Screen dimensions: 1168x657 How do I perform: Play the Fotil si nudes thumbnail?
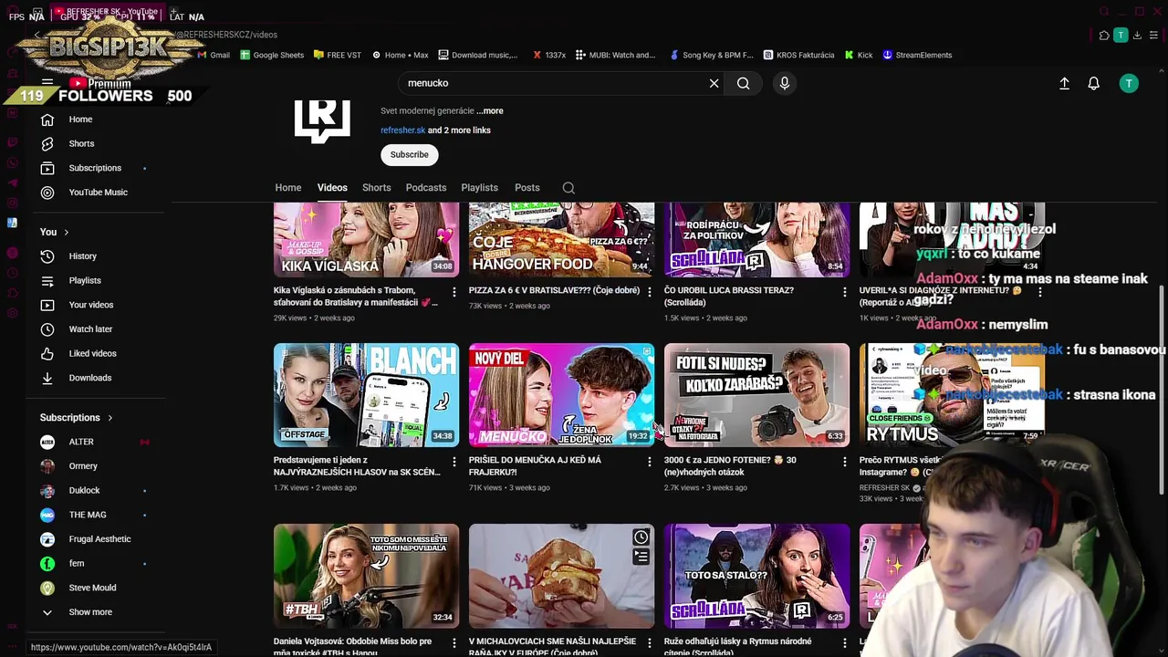click(756, 395)
